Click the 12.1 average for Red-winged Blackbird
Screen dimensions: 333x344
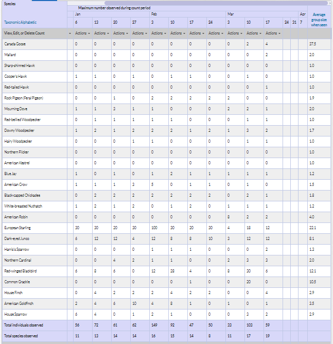[x=312, y=271]
